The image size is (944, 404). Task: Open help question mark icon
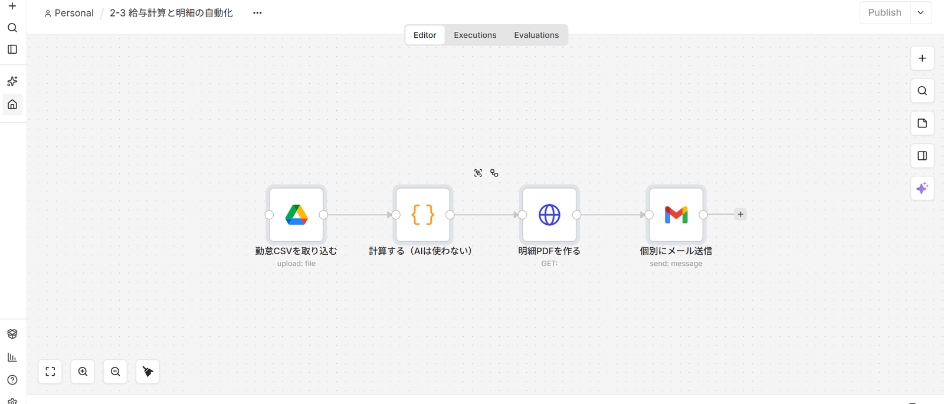click(x=12, y=380)
